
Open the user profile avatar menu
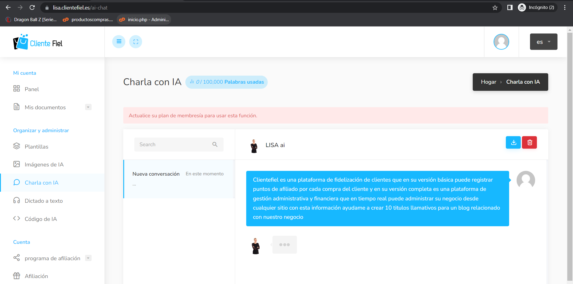pos(501,42)
